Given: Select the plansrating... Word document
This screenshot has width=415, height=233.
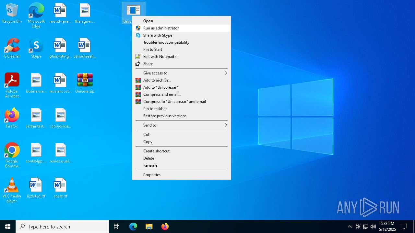Looking at the screenshot, I should pyautogui.click(x=60, y=48).
